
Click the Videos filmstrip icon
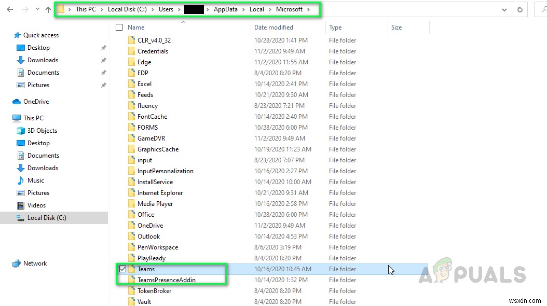[x=21, y=205]
